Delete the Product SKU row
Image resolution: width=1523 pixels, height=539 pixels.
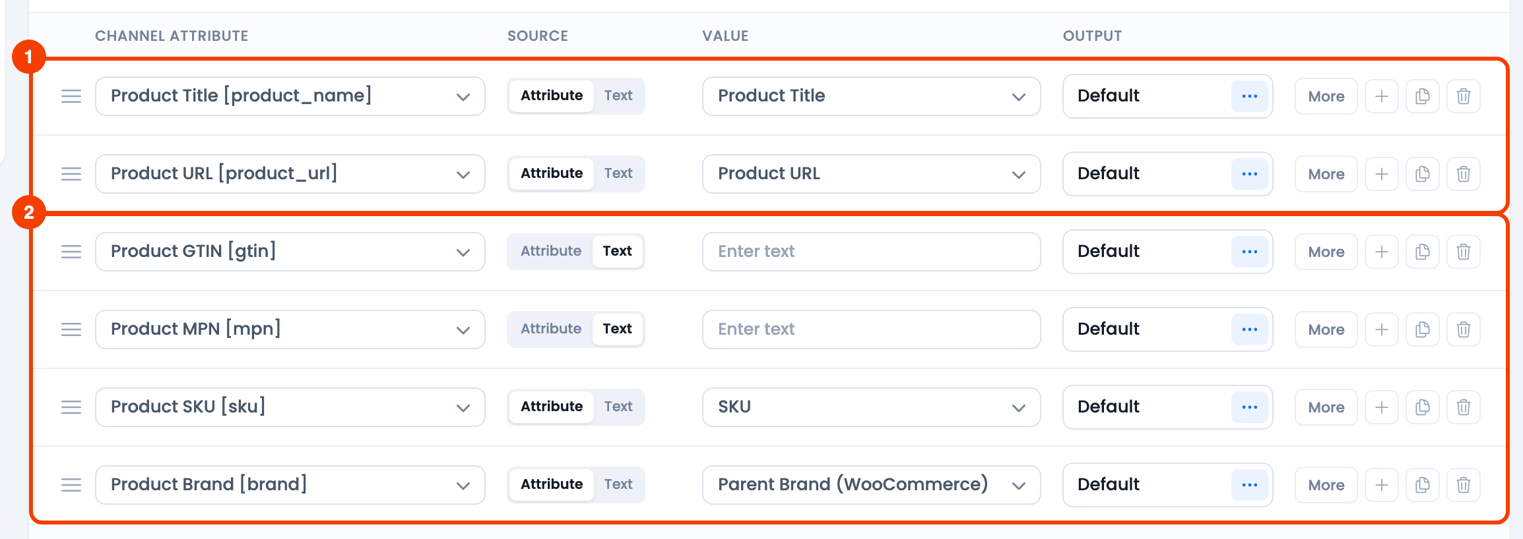pyautogui.click(x=1463, y=407)
